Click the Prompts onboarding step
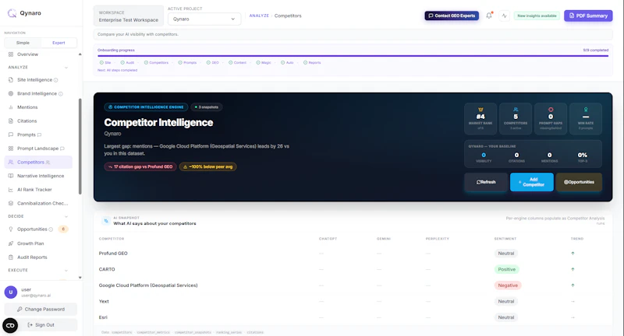 tap(187, 63)
